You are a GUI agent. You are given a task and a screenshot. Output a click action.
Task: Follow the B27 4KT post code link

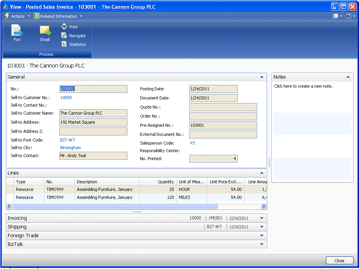click(x=68, y=140)
